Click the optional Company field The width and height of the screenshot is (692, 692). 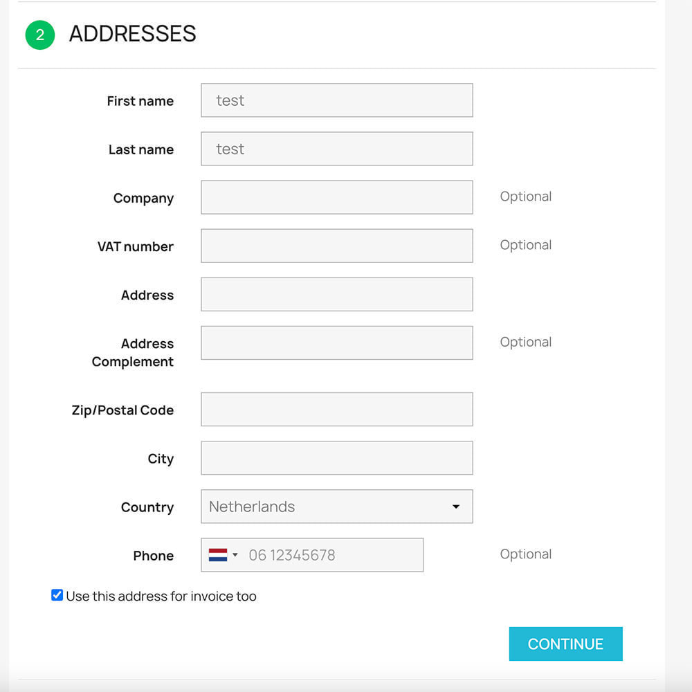(x=336, y=197)
